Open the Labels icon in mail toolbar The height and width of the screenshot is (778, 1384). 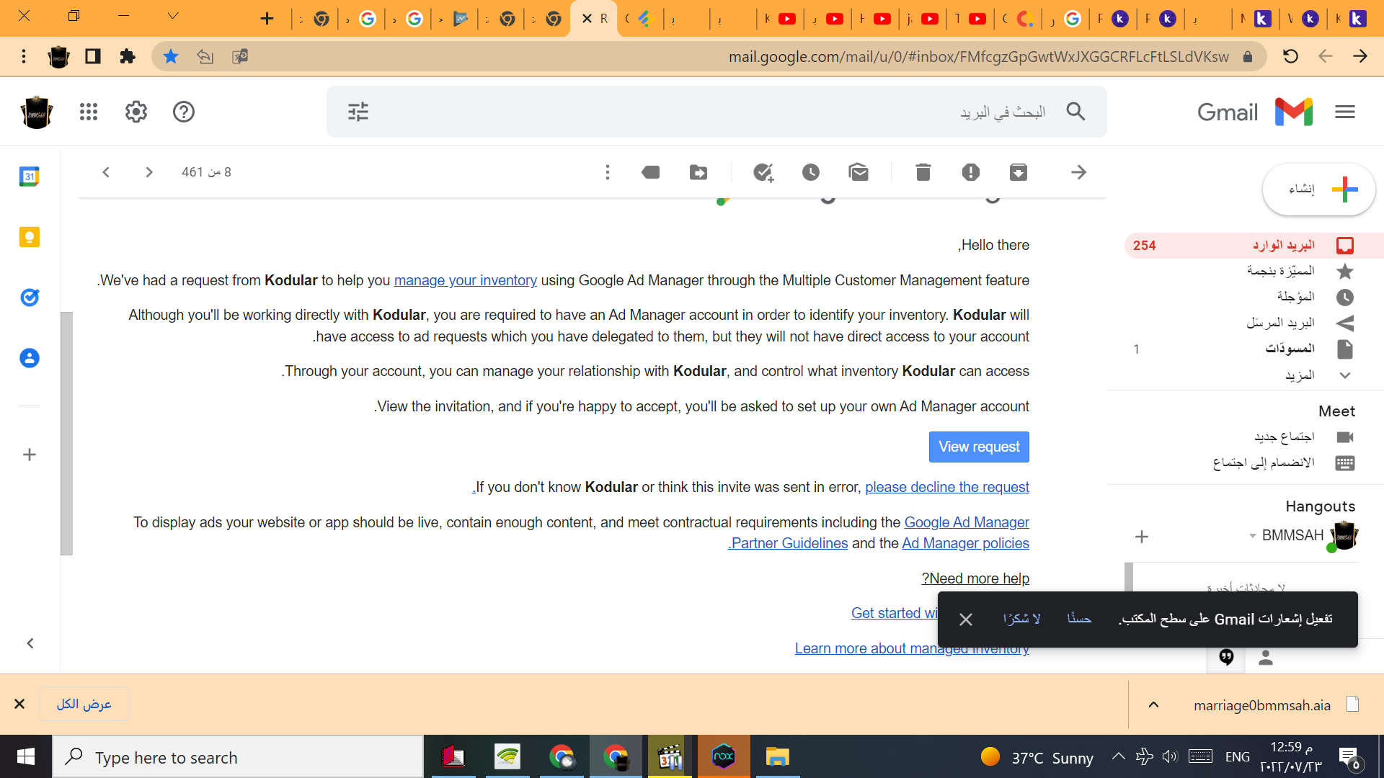[x=651, y=172]
